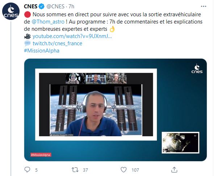Click the like count 107
214x176 pixels.
135,170
